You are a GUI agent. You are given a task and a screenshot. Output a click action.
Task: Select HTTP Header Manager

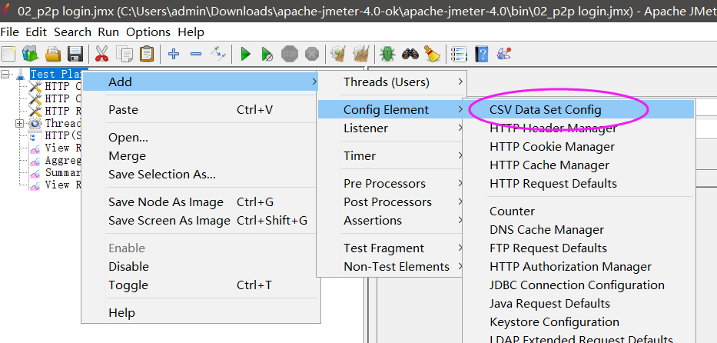579,128
